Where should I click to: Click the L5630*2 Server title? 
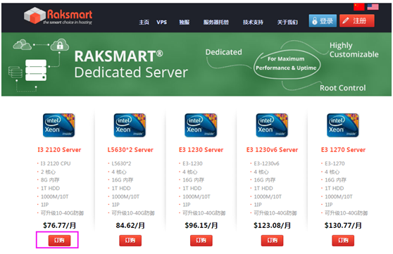(x=130, y=150)
